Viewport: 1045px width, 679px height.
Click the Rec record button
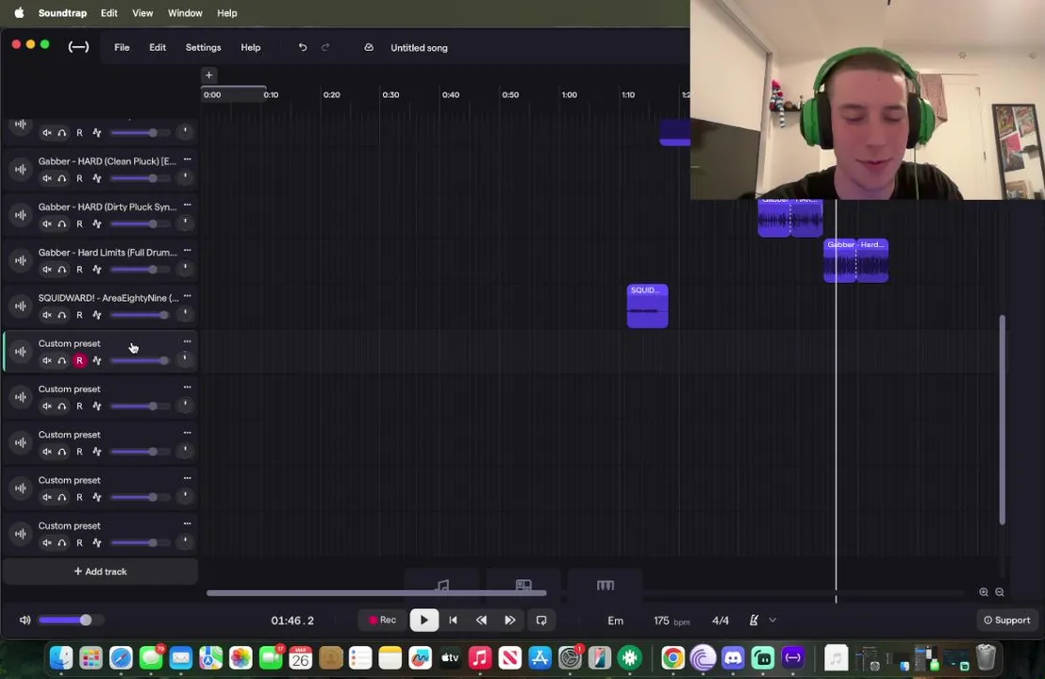[383, 620]
